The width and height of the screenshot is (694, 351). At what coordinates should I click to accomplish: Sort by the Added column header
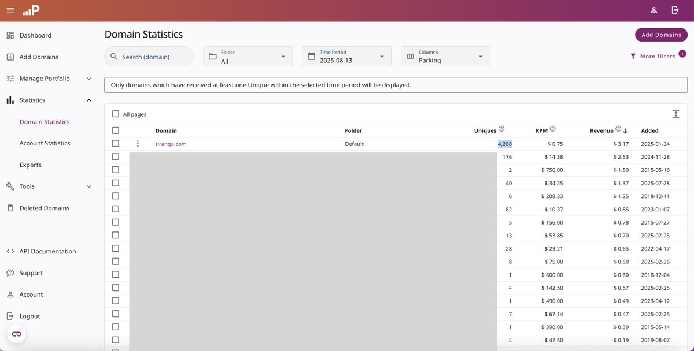[x=649, y=130]
